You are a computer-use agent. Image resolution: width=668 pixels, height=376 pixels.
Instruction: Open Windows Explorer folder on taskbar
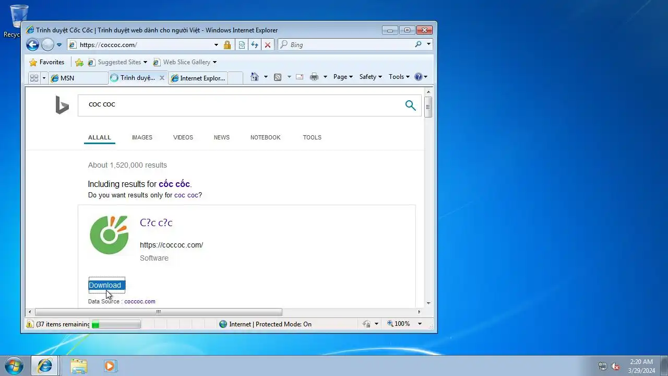click(x=79, y=366)
